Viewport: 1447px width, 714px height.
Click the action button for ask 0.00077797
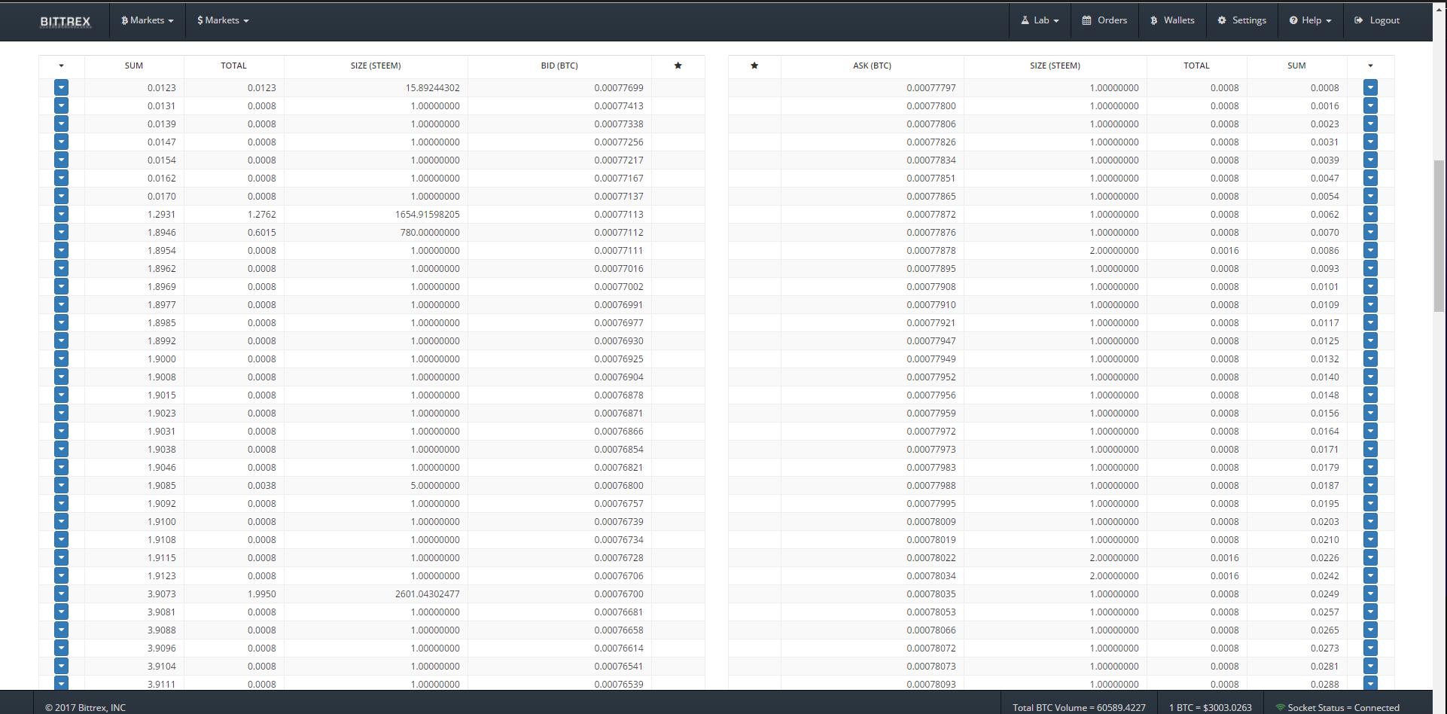(x=1370, y=87)
